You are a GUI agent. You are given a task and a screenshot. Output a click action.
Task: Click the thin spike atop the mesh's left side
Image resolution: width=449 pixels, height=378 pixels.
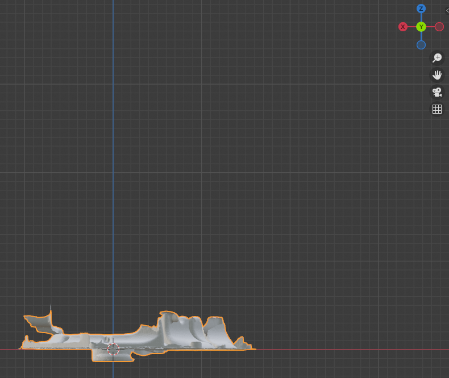[x=51, y=311]
